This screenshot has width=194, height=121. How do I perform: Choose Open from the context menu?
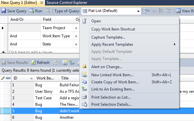pyautogui.click(x=96, y=21)
